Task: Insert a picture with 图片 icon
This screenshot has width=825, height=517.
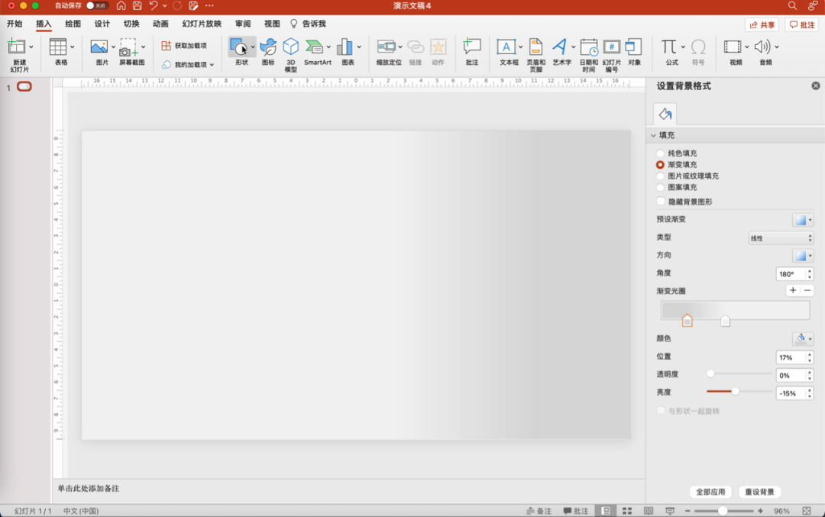Action: tap(99, 47)
